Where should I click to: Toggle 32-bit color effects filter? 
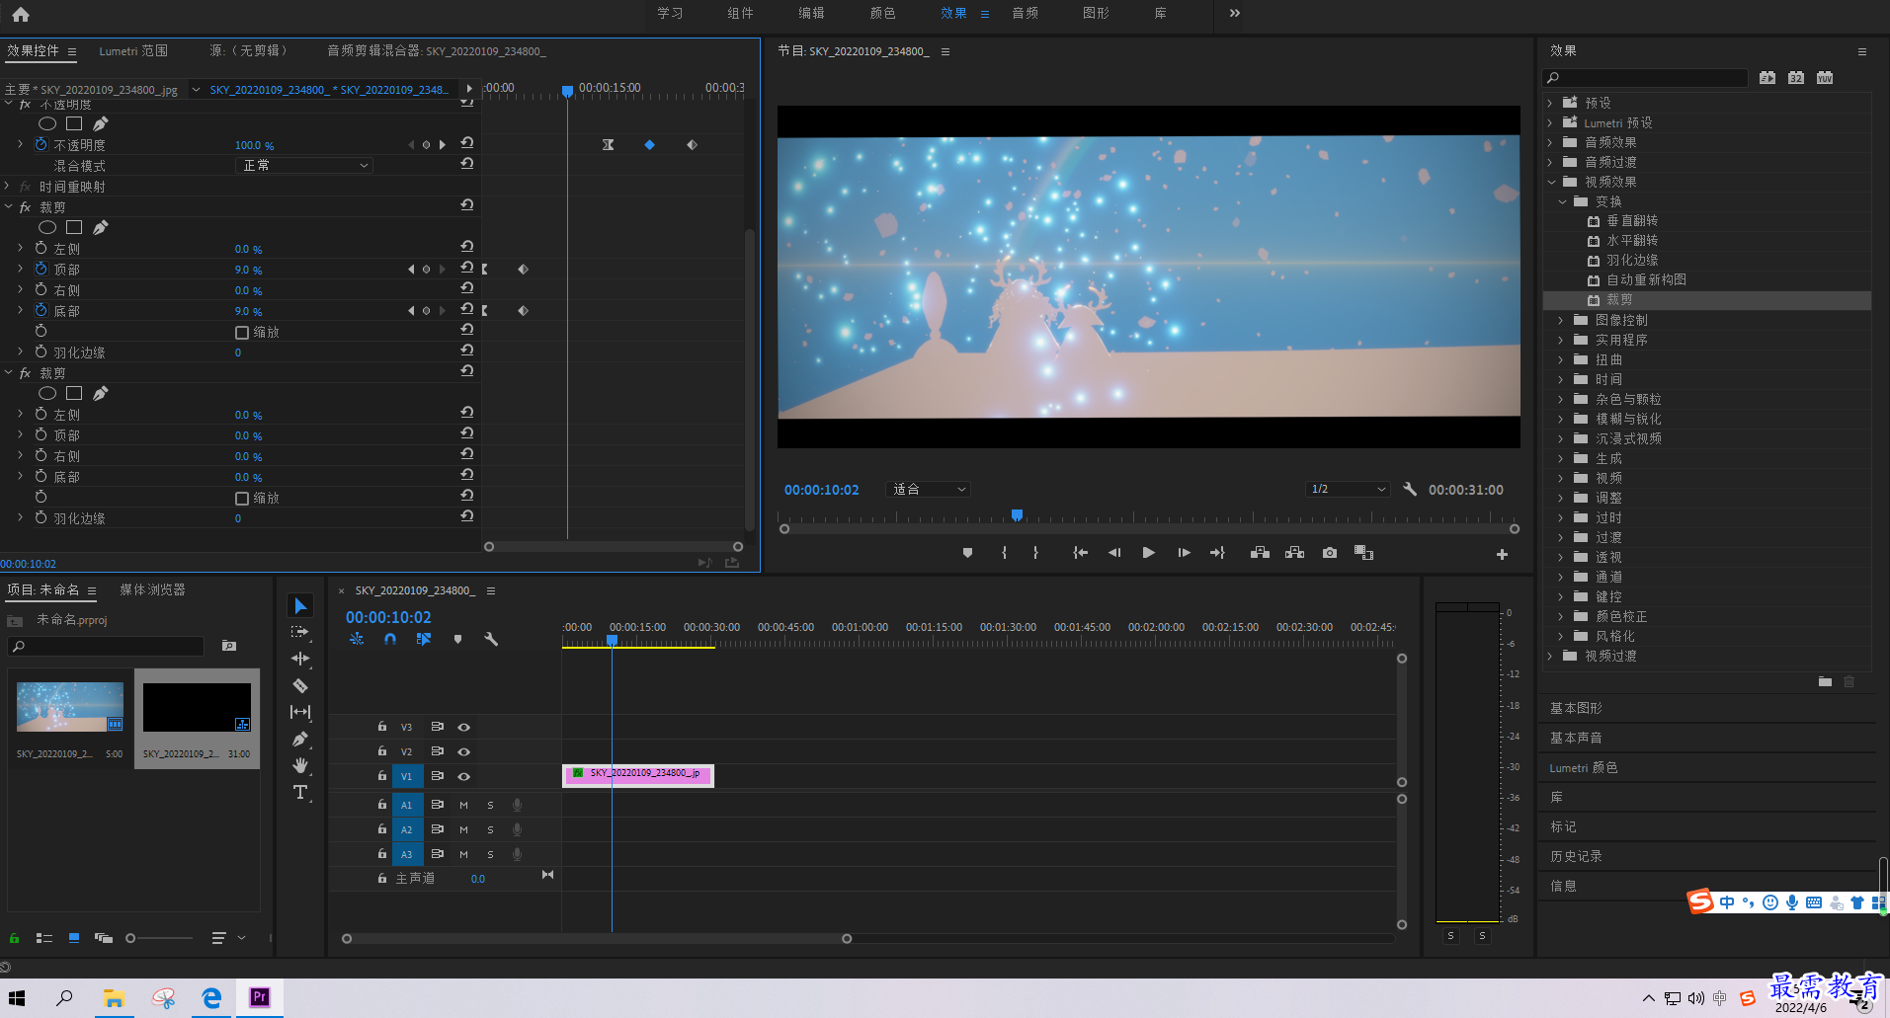coord(1796,77)
